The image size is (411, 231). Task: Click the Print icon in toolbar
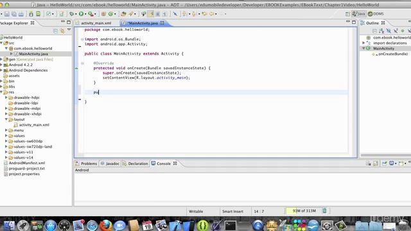coord(21,14)
